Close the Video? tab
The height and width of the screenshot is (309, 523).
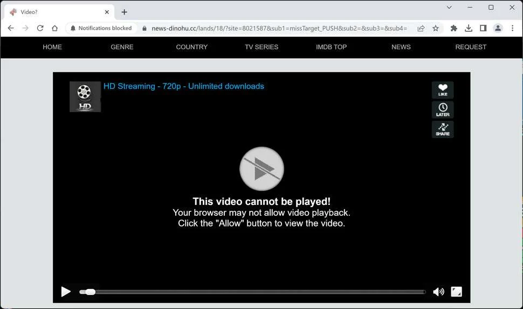coord(107,12)
